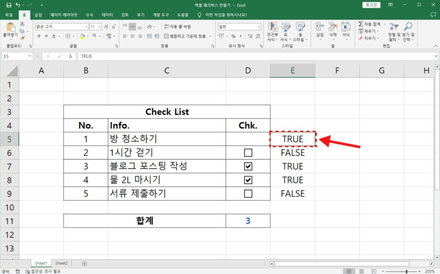
Task: Click the Format Painter brush icon
Action: (x=22, y=38)
